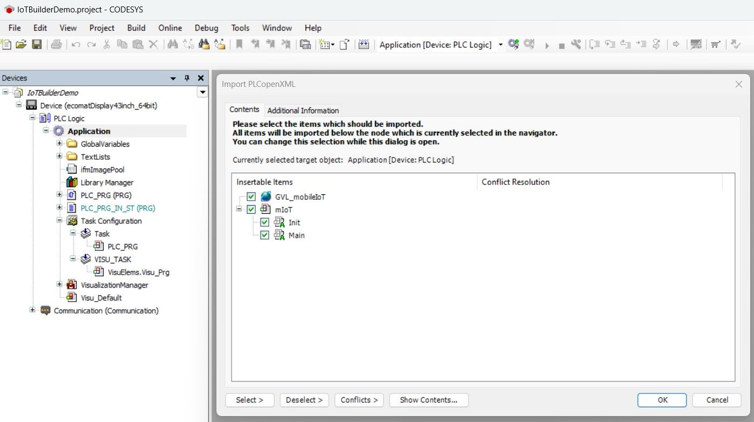The width and height of the screenshot is (754, 422).
Task: Uncheck the mIoT checkbox
Action: pos(251,209)
